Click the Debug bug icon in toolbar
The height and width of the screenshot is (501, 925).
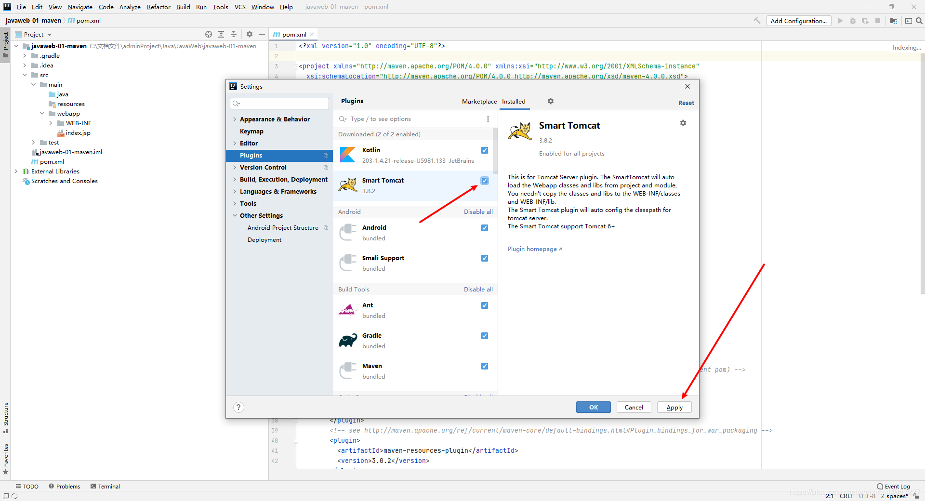[x=853, y=21]
